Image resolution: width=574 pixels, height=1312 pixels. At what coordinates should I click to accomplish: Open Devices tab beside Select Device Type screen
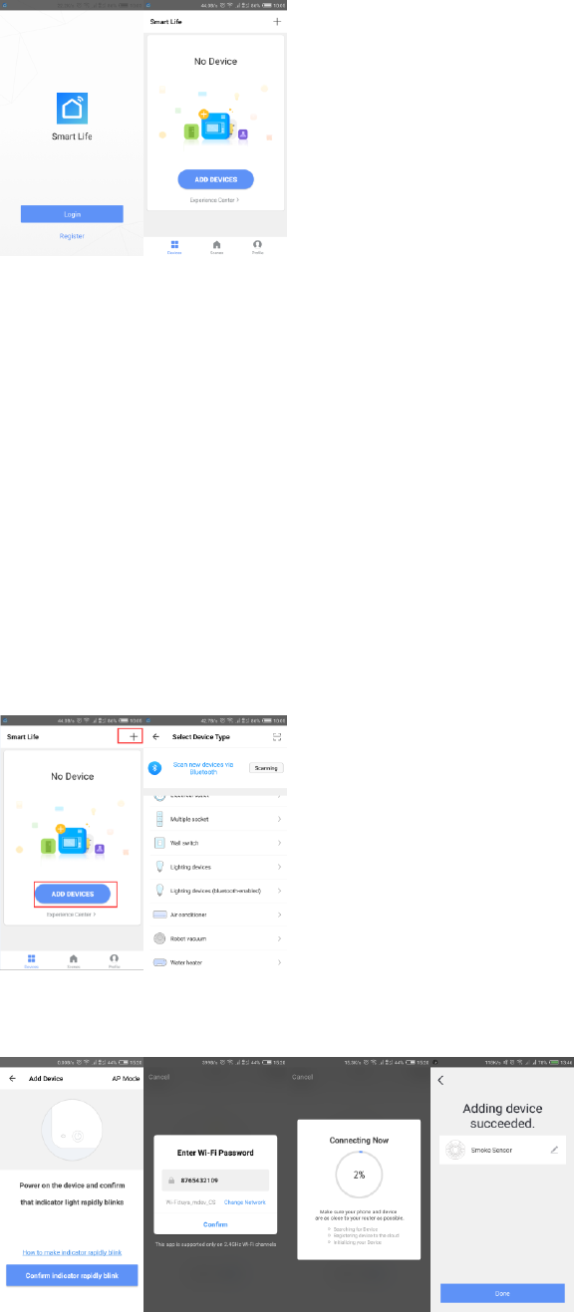click(x=31, y=961)
